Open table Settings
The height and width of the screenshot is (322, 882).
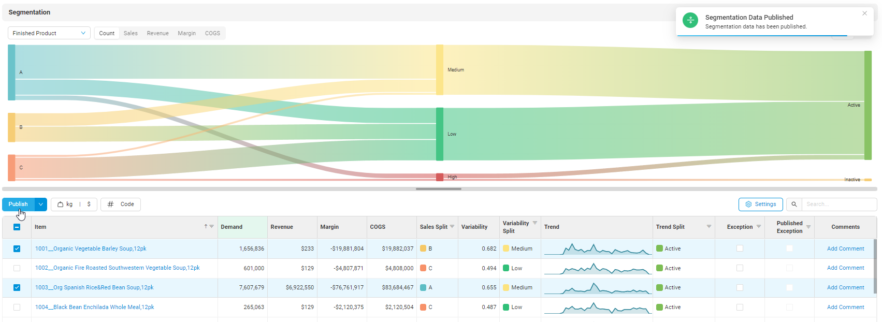point(761,204)
